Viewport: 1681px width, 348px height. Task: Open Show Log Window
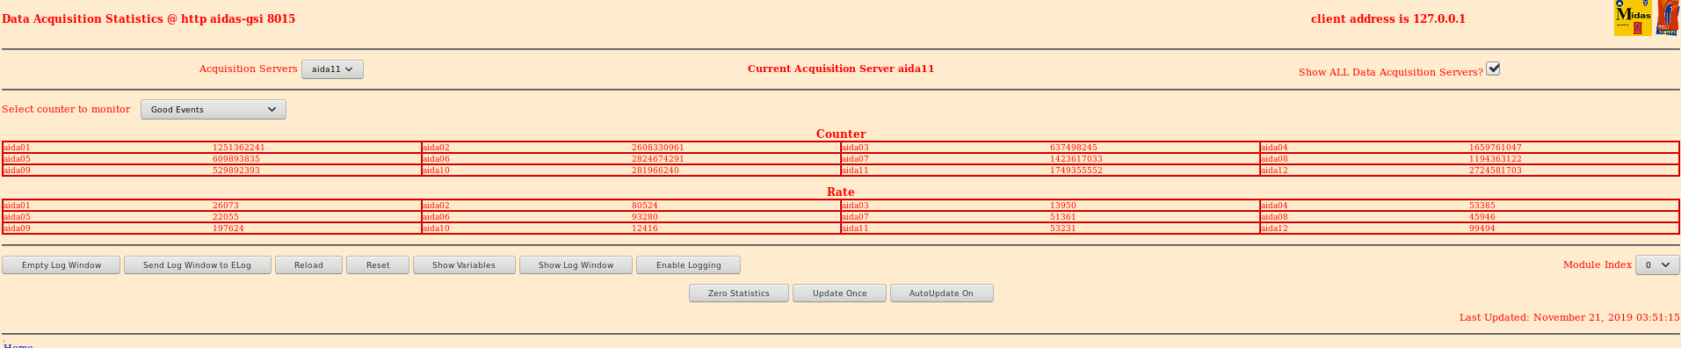point(576,265)
